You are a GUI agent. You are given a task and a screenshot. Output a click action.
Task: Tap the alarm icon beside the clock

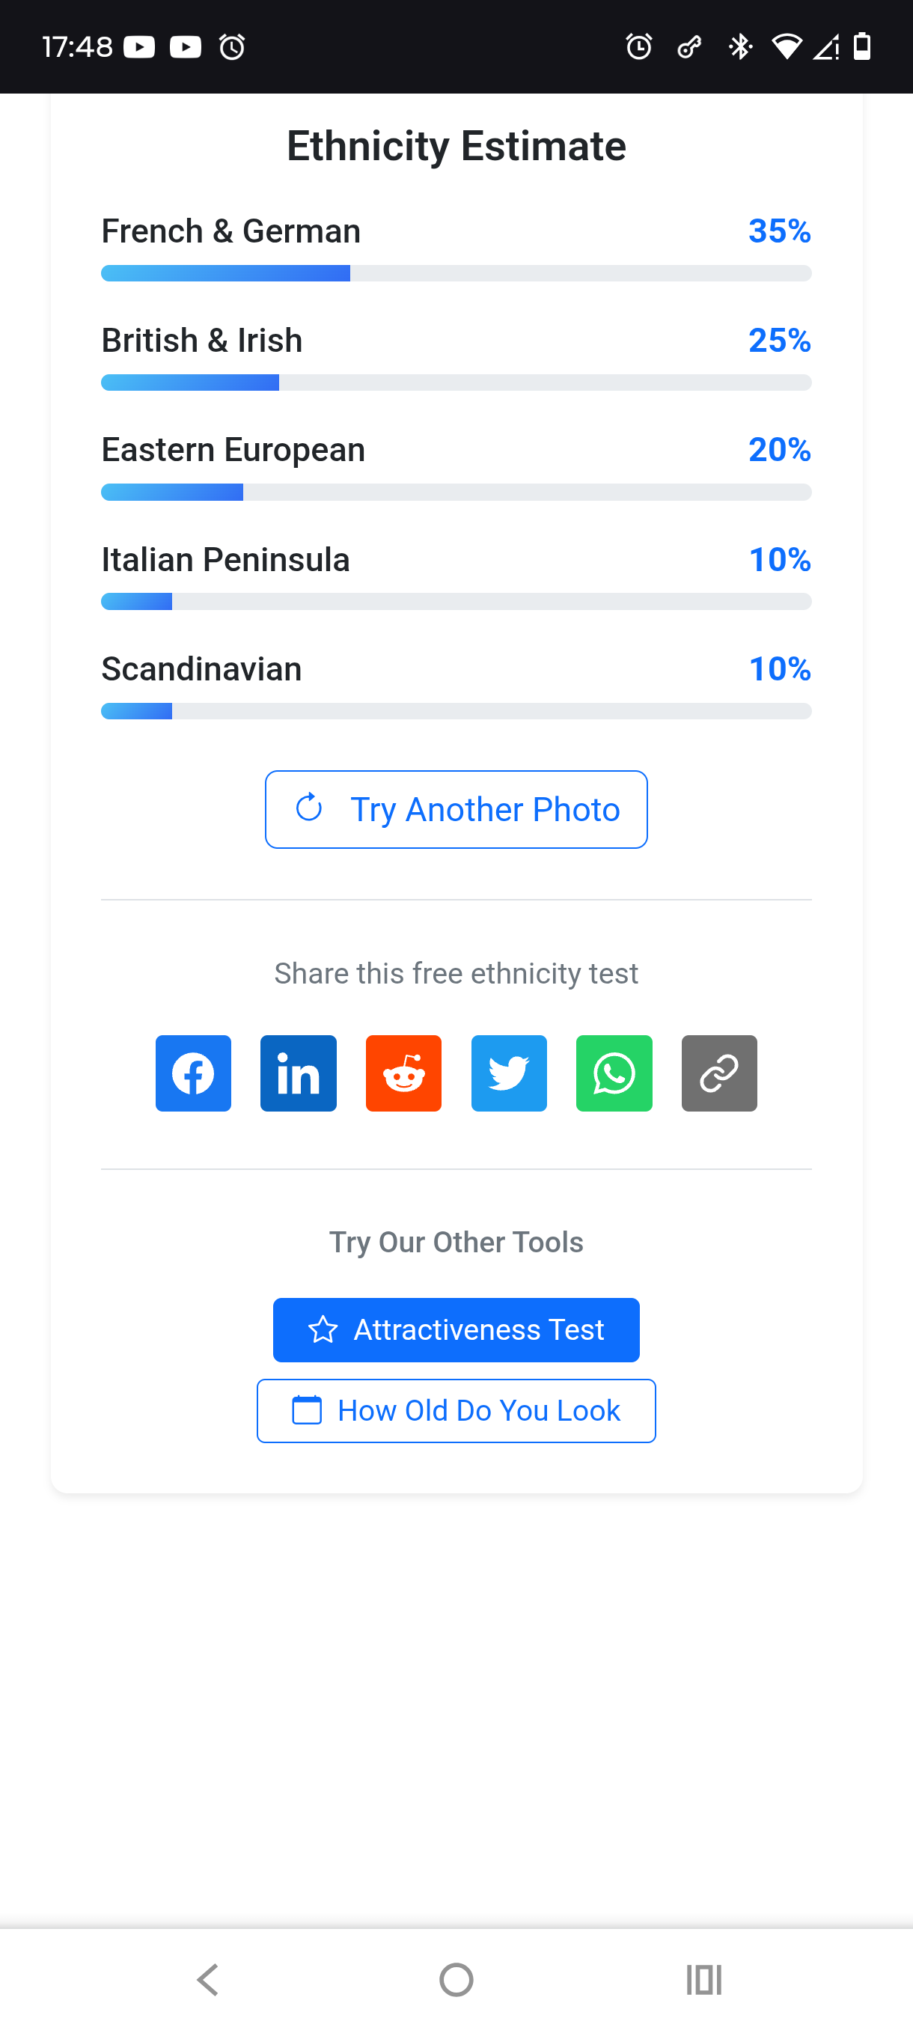click(233, 47)
